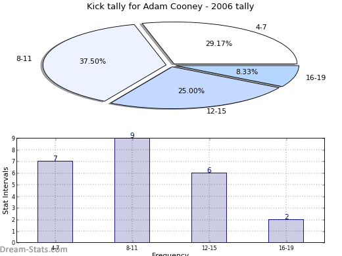Click the 4-7 pie label

pos(261,27)
